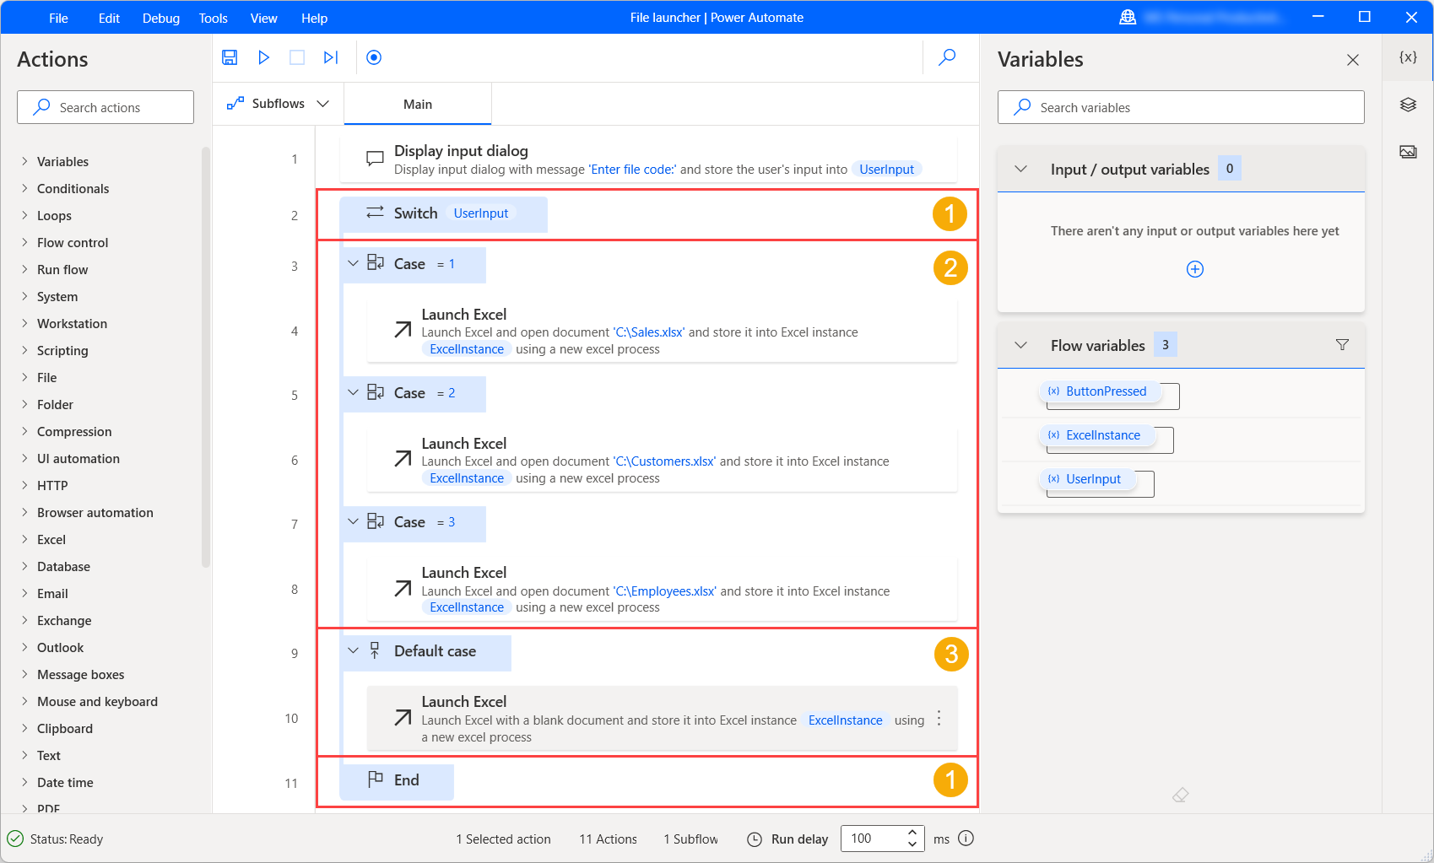Viewport: 1434px width, 863px height.
Task: Increase the run delay value
Action: [912, 833]
